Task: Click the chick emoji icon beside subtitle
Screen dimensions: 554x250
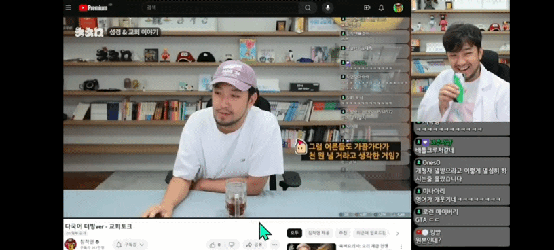Action: [x=301, y=146]
